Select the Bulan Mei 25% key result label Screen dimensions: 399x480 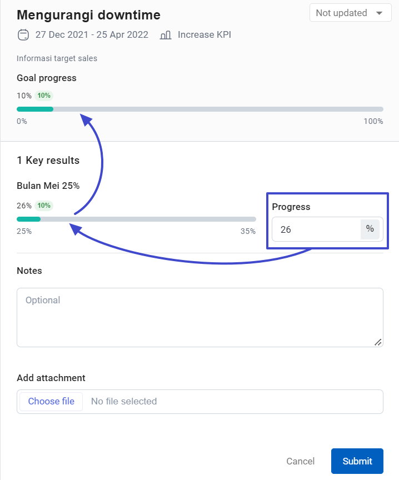coord(49,186)
